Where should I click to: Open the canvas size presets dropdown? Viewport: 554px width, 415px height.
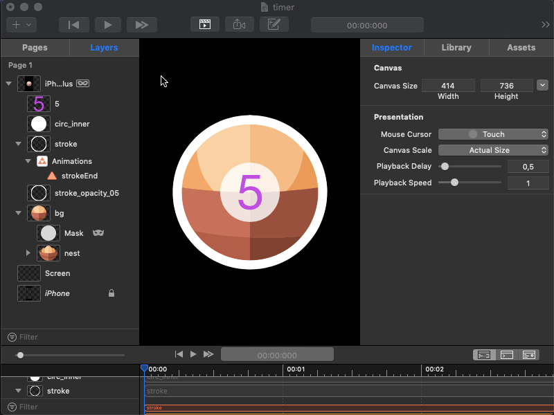[x=542, y=85]
